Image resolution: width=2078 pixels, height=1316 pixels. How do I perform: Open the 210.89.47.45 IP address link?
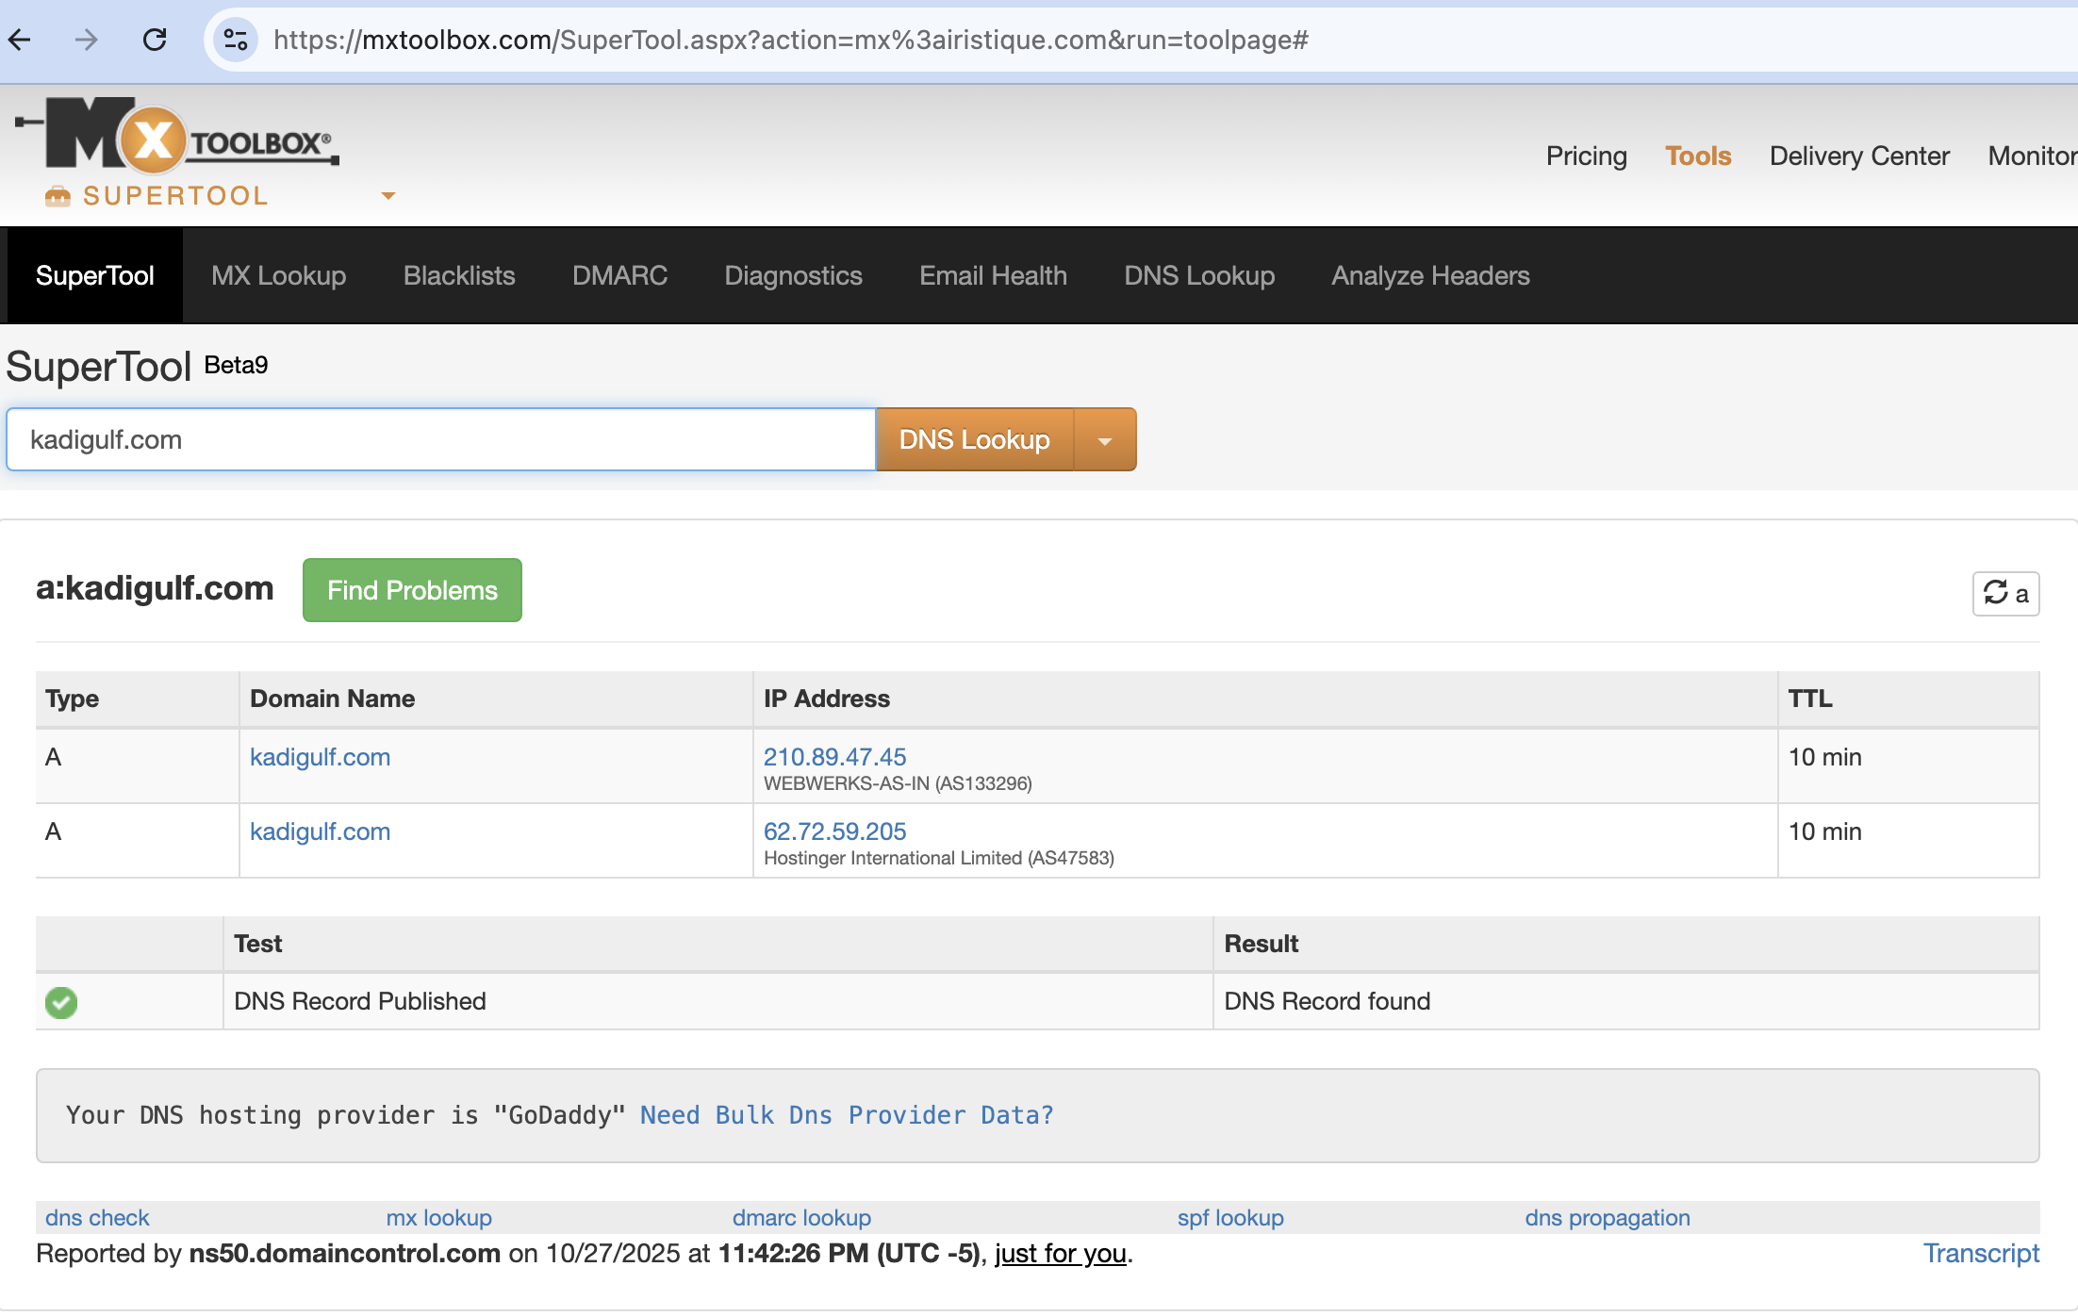[834, 757]
